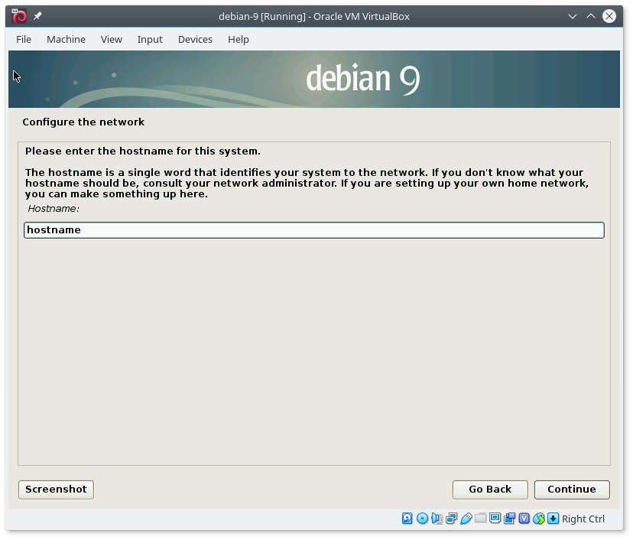
Task: Open the View menu
Action: pos(112,39)
